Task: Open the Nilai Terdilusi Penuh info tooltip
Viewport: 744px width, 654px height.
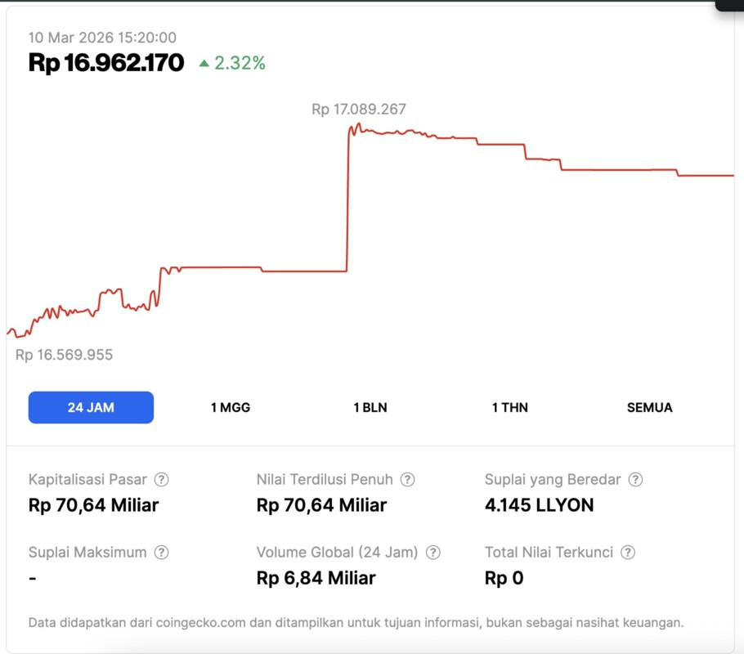Action: (407, 480)
